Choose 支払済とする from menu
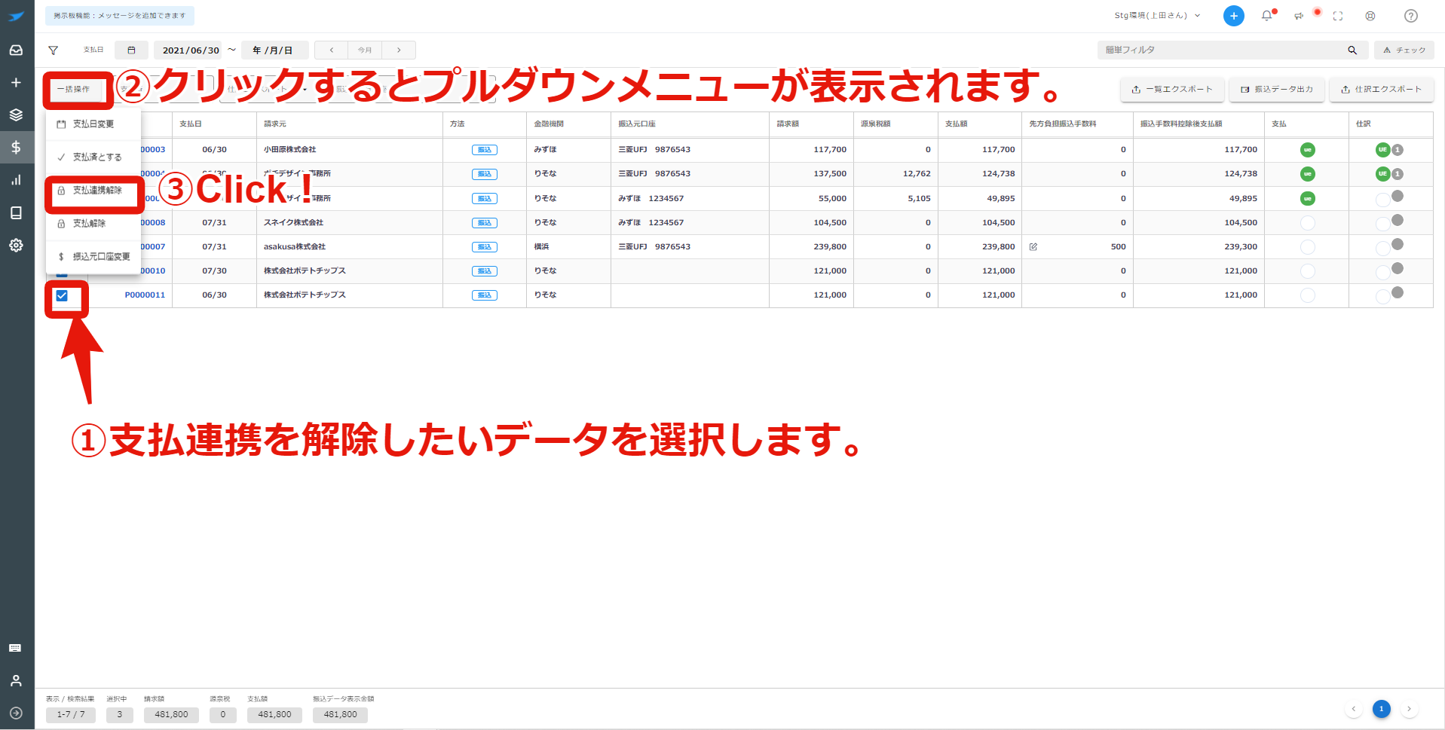This screenshot has width=1445, height=730. (93, 157)
